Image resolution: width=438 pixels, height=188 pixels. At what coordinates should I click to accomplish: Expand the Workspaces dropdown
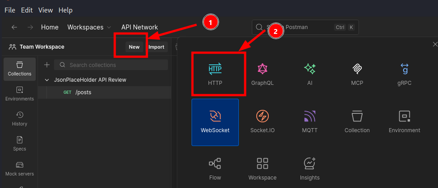[89, 27]
